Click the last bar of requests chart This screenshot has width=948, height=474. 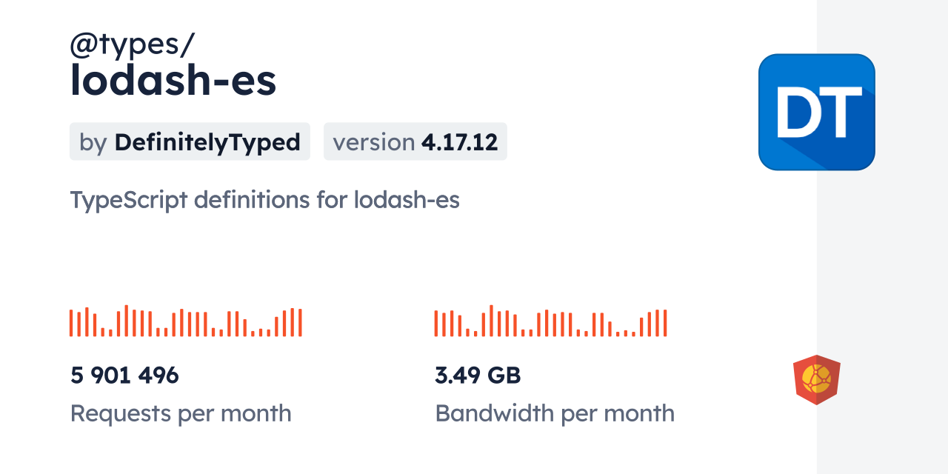point(300,323)
